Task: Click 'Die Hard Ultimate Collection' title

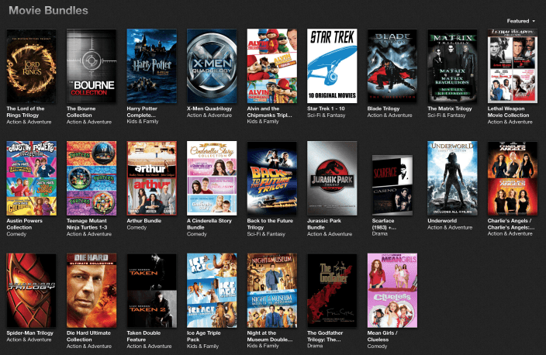Action: coord(88,336)
